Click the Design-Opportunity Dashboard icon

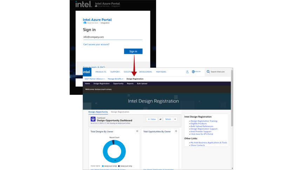coord(93,119)
